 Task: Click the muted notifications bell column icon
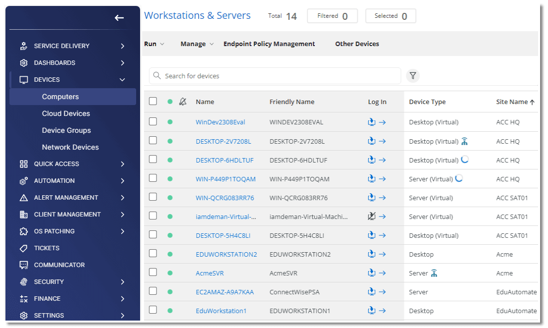click(x=183, y=102)
